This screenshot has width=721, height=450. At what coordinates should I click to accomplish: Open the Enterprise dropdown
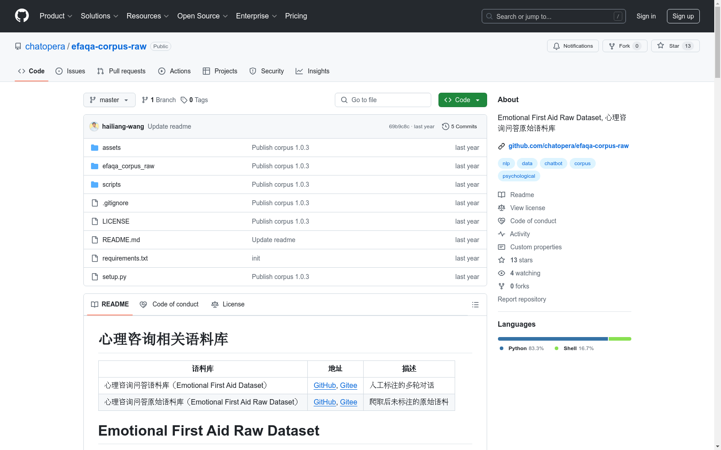tap(256, 16)
